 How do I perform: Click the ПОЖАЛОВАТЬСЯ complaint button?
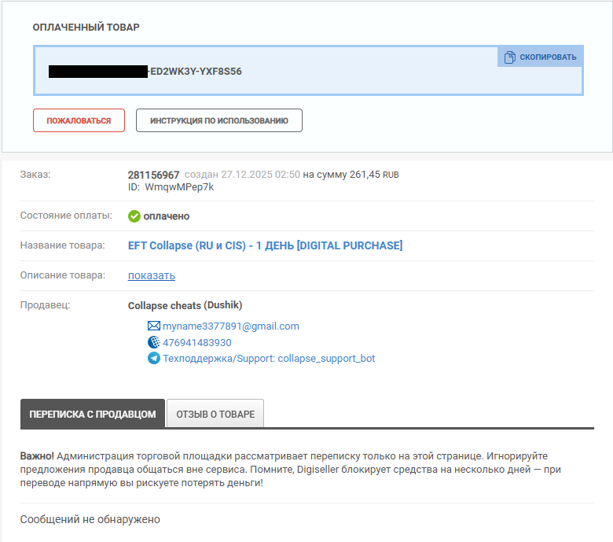coord(79,120)
